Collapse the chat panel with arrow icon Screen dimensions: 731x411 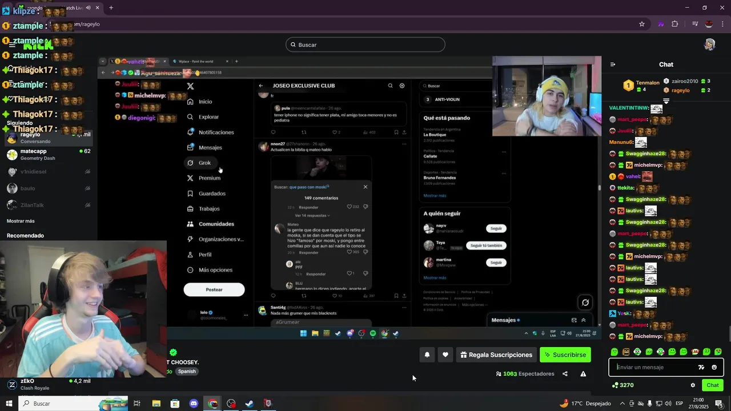613,65
